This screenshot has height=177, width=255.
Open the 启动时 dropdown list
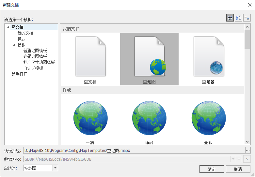(55, 168)
